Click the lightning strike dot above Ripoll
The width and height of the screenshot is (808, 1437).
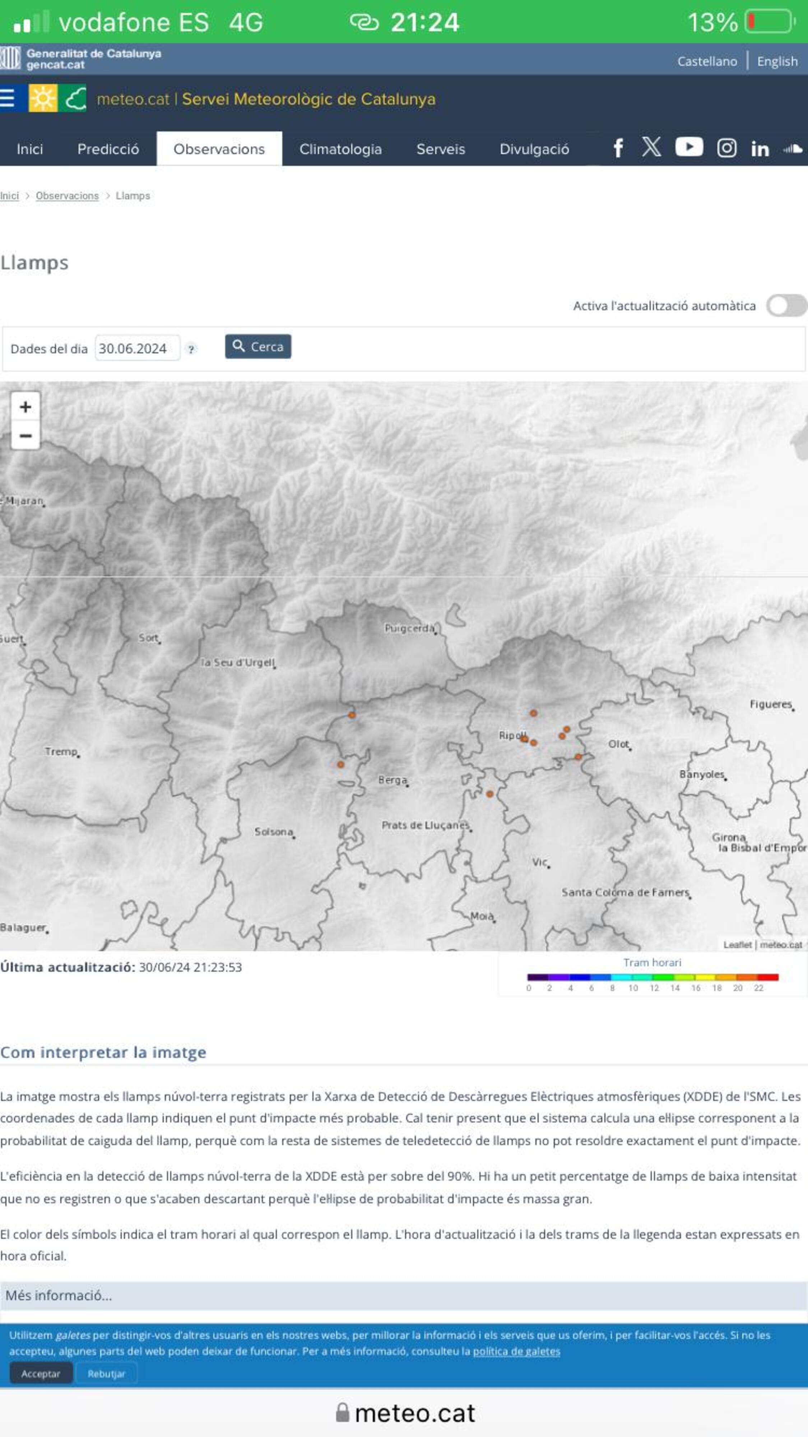[x=533, y=713]
